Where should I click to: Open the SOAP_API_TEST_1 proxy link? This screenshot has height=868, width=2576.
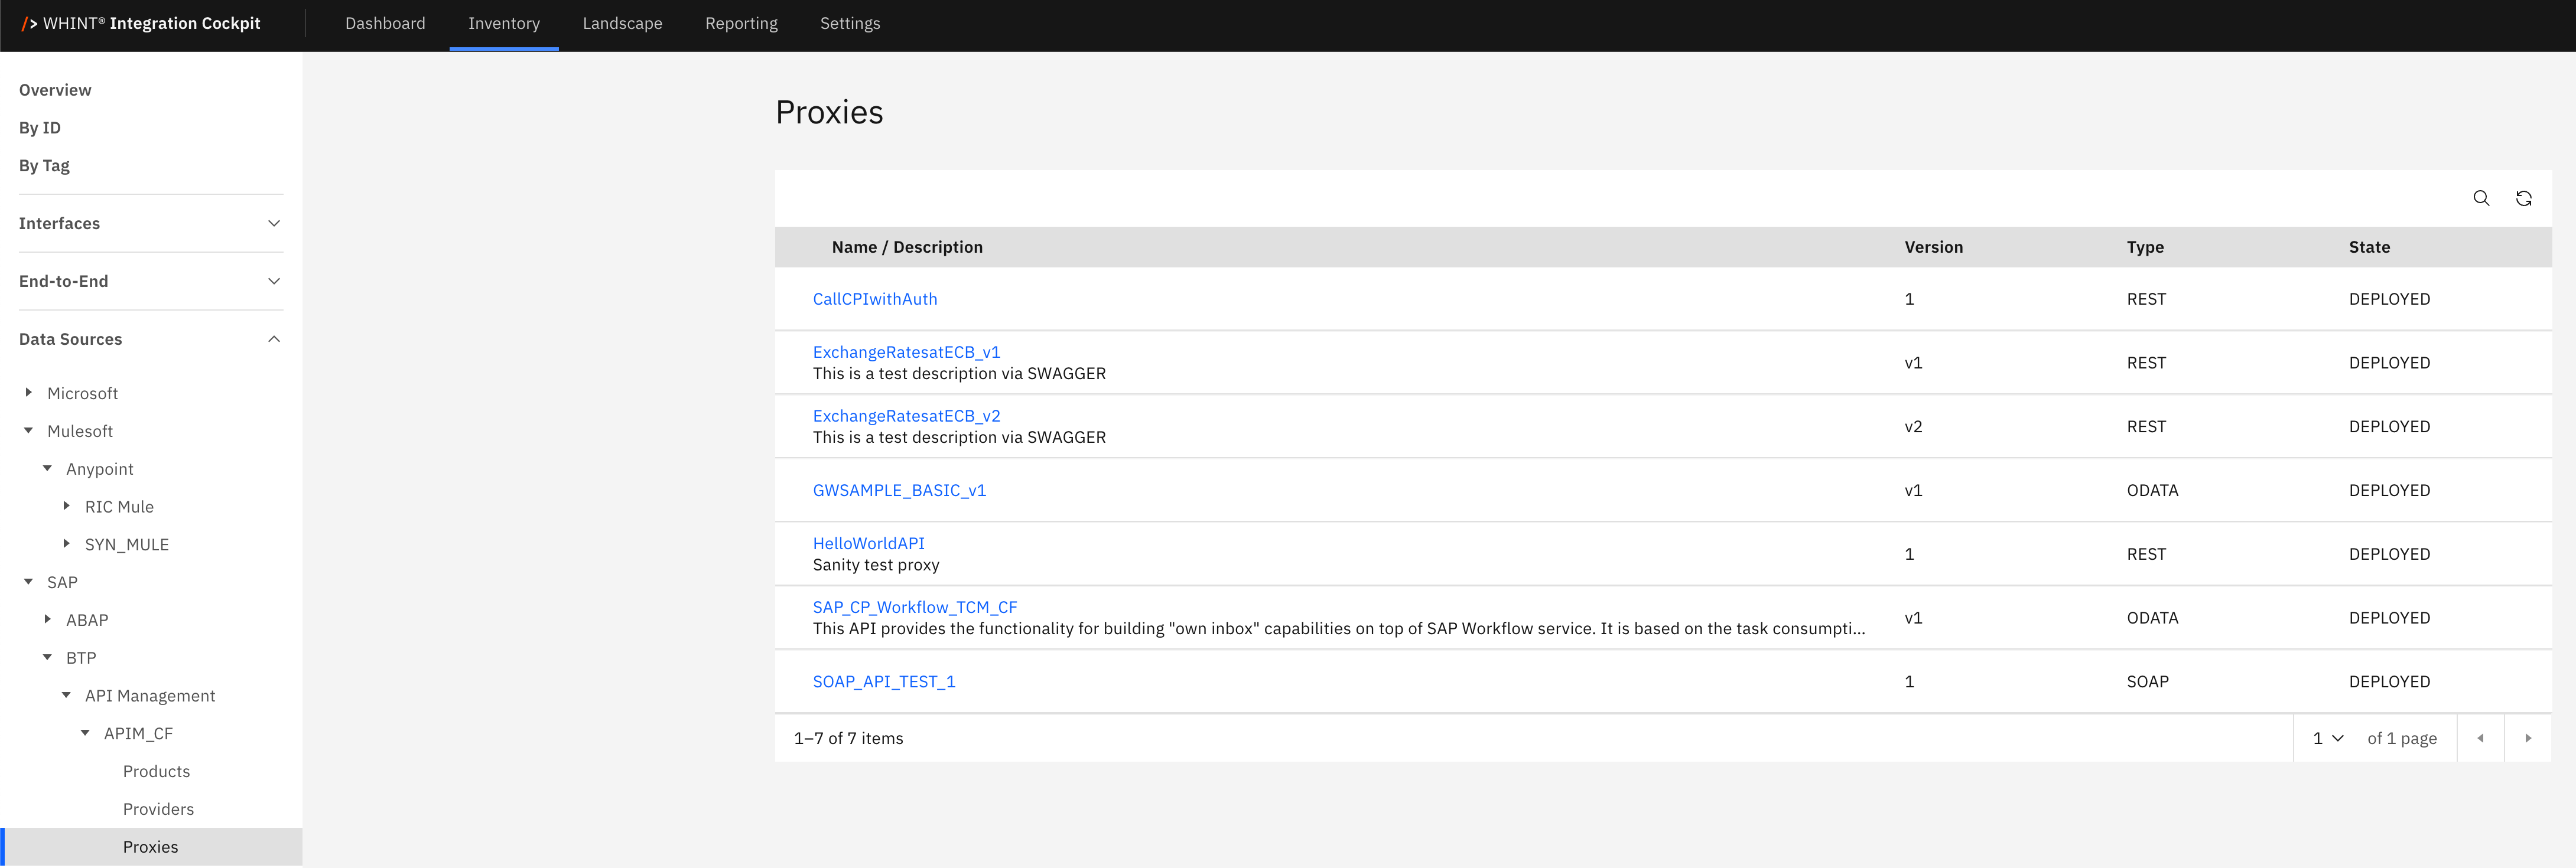(x=883, y=681)
